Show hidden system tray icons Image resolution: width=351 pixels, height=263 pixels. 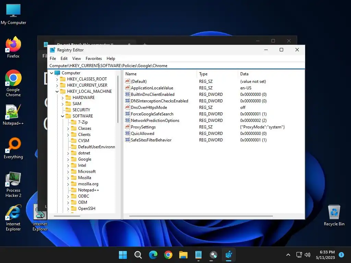[288, 255]
